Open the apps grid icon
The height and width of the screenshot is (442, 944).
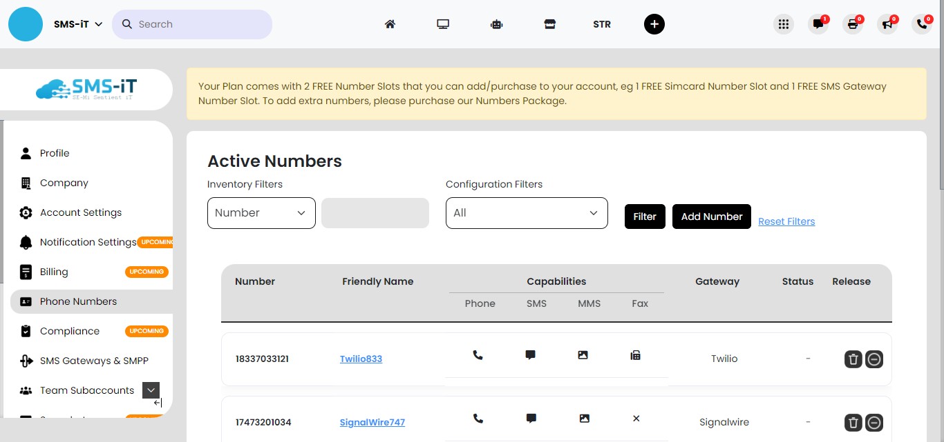coord(783,24)
